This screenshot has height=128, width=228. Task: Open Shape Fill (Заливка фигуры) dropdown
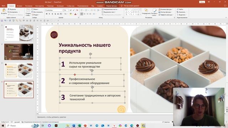166,9
